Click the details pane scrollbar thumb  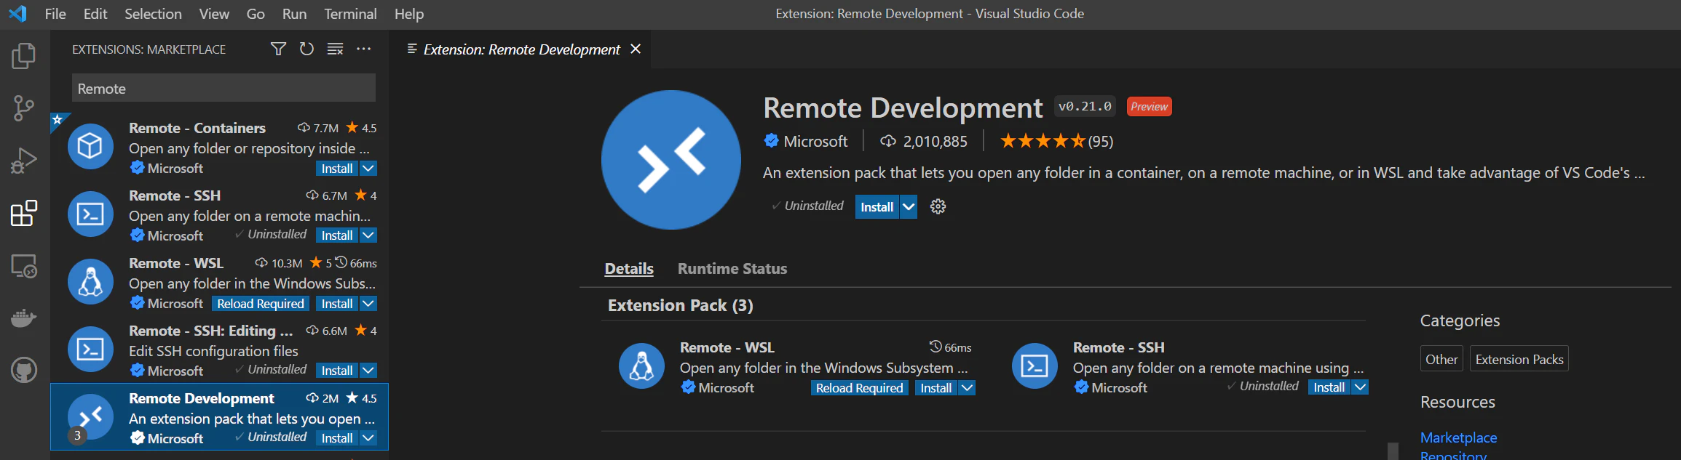(1393, 451)
